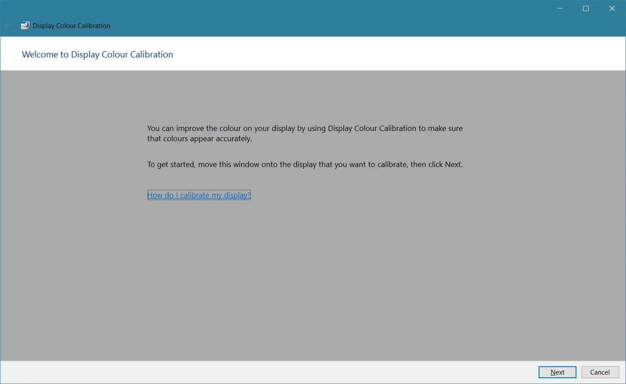The height and width of the screenshot is (384, 626).
Task: Click the instruction text about moving the window
Action: tap(305, 164)
